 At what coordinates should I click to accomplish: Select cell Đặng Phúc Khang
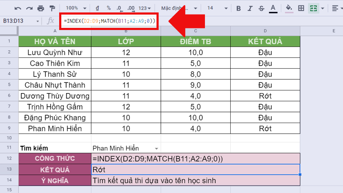click(55, 118)
